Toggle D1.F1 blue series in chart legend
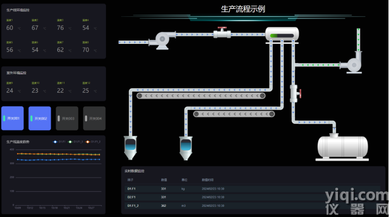Screen dimensions: 389x217 pyautogui.click(x=60, y=142)
